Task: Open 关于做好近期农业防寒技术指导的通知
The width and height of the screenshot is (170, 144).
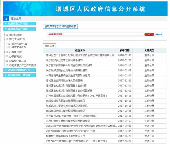Action: click(x=67, y=71)
